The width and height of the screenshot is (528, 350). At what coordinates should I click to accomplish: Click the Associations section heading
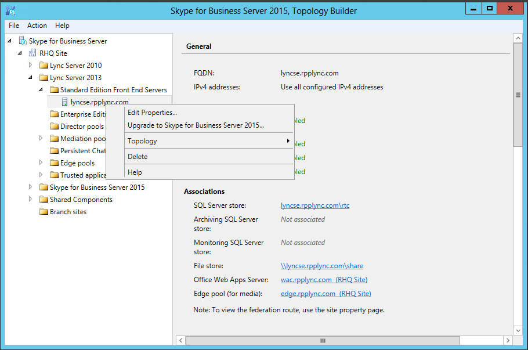coord(204,192)
